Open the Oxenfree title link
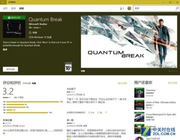Image resolution: width=180 pixels, height=140 pixels. tap(151, 90)
